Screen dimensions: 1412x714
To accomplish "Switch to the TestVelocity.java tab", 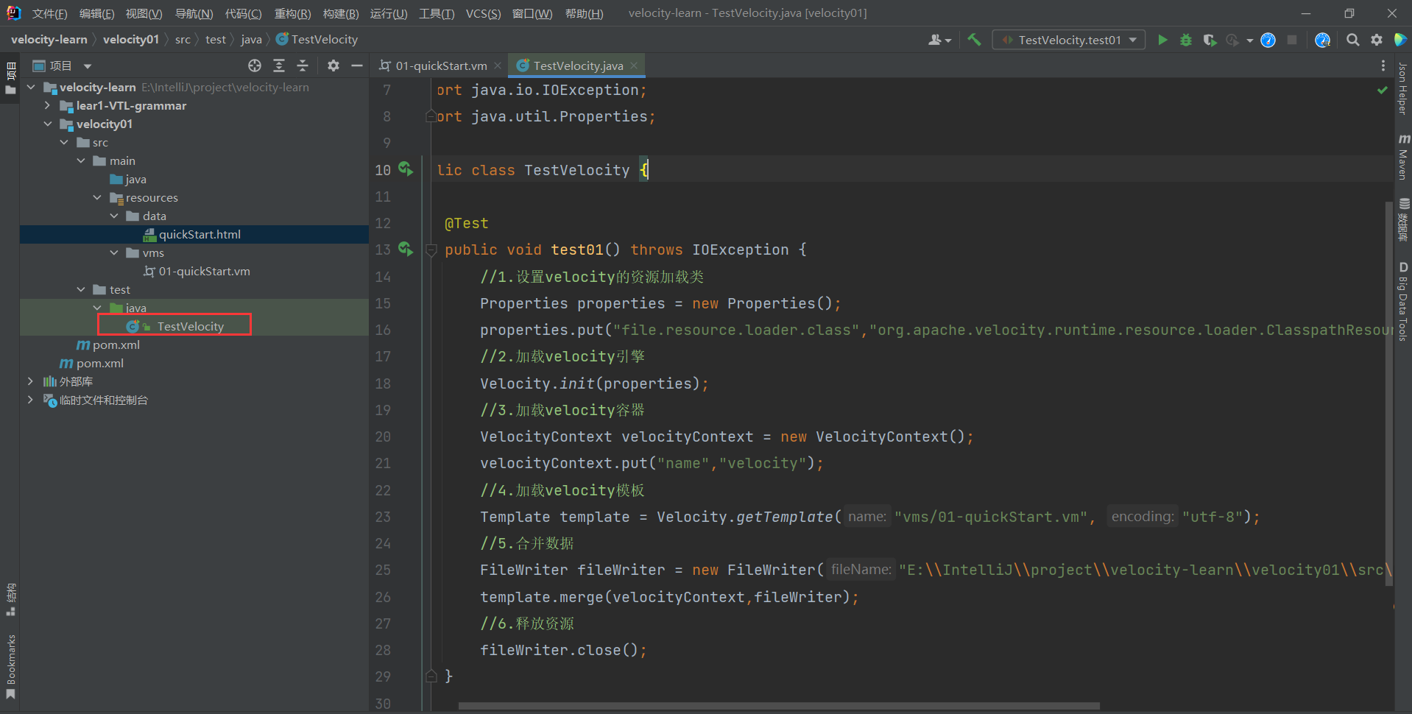I will (x=578, y=66).
